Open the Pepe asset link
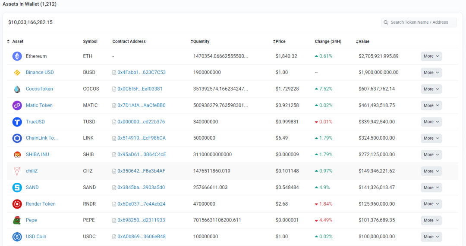 tap(31, 220)
